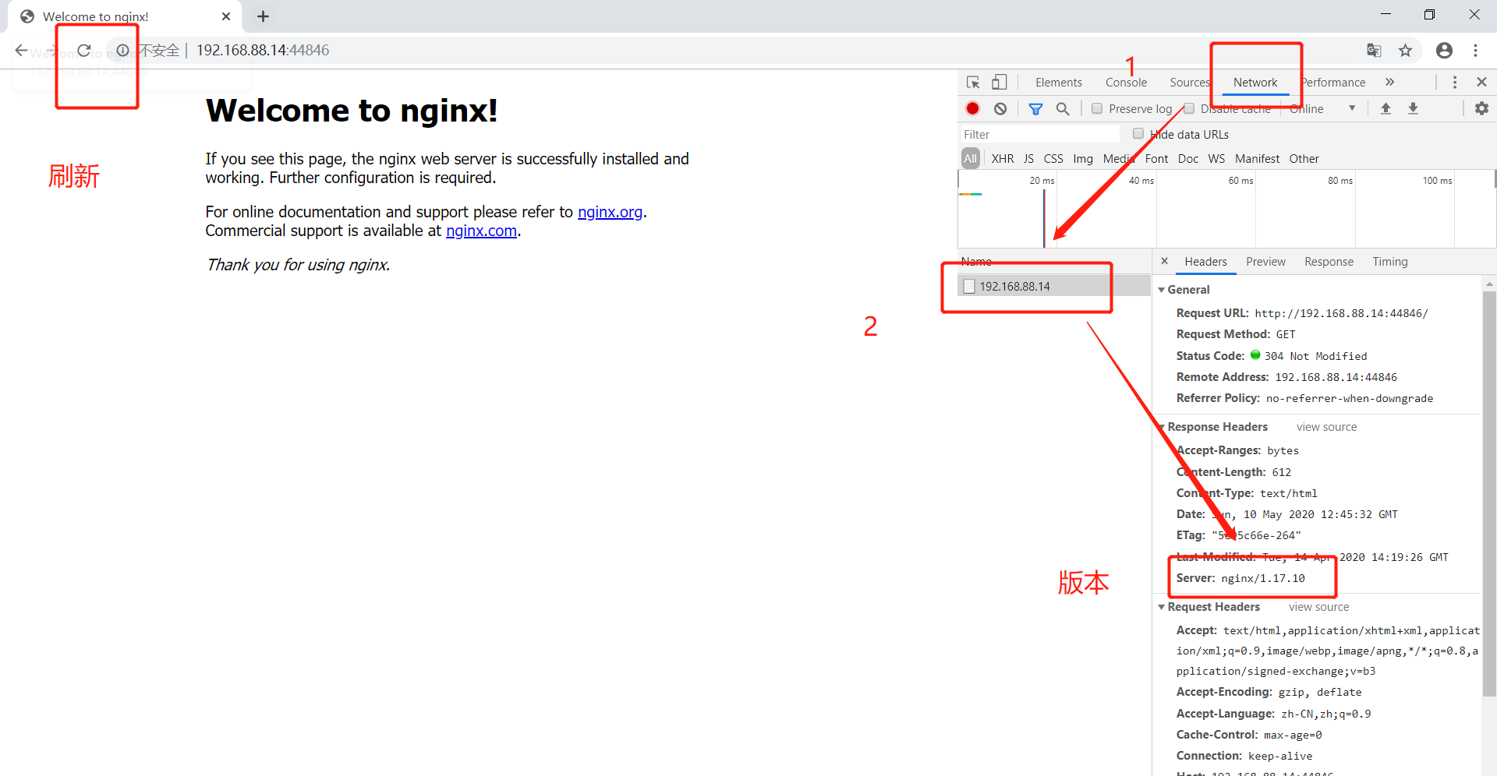1497x776 pixels.
Task: Enable the Disable cache checkbox
Action: point(1190,108)
